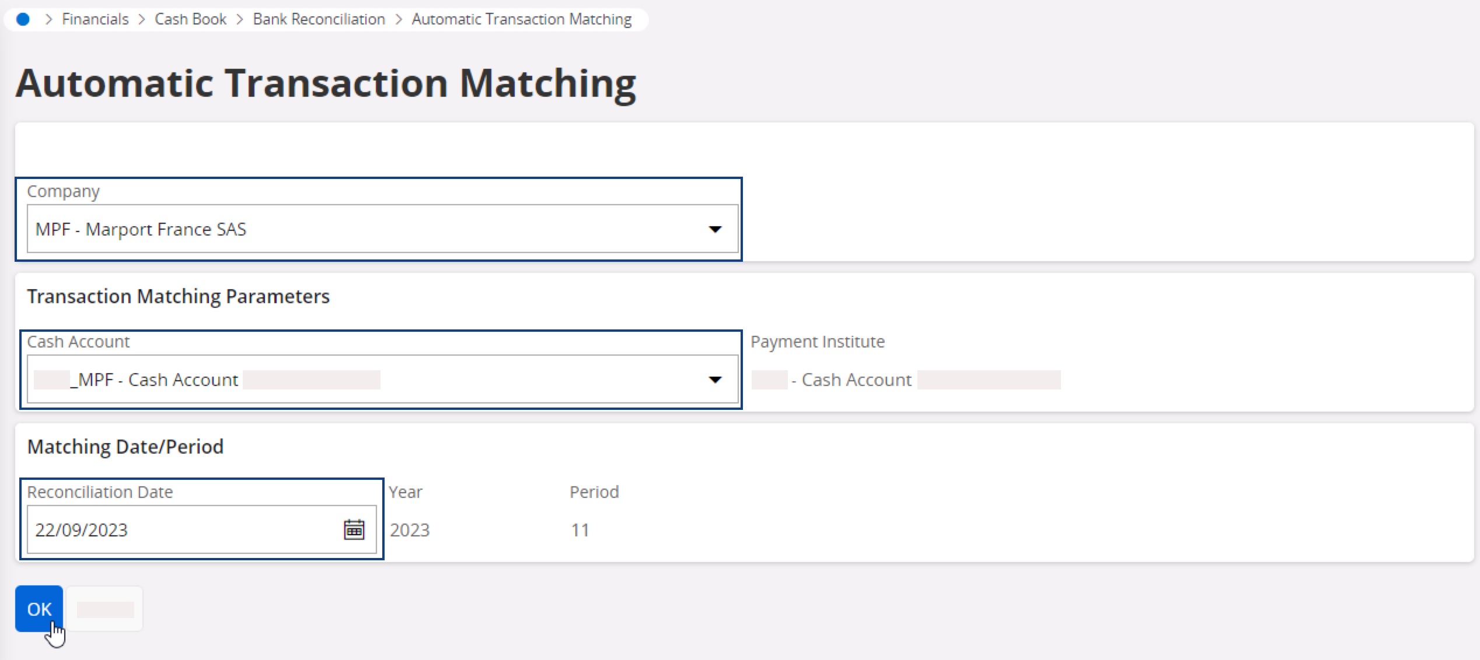Navigate to Cash Book breadcrumb

tap(190, 19)
